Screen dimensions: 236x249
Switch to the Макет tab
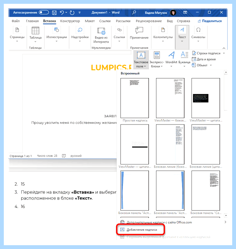coord(90,21)
